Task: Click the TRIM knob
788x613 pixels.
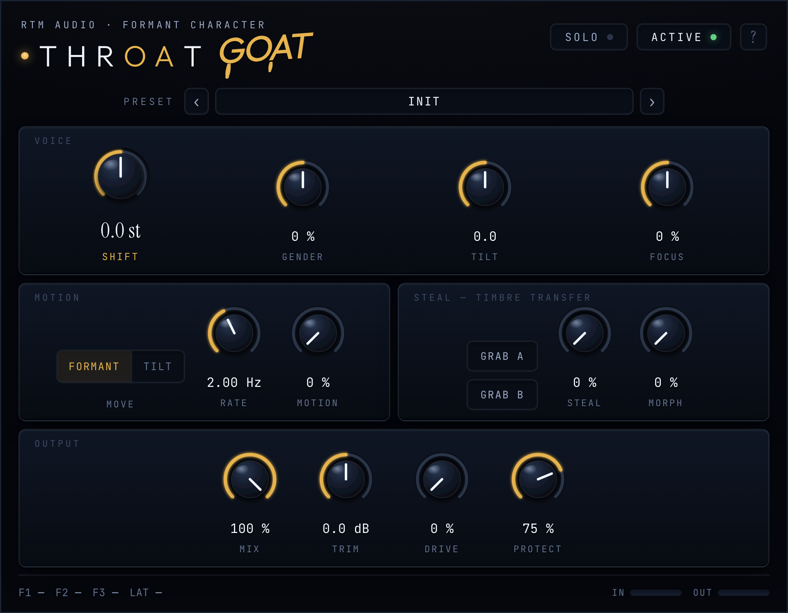Action: click(346, 479)
